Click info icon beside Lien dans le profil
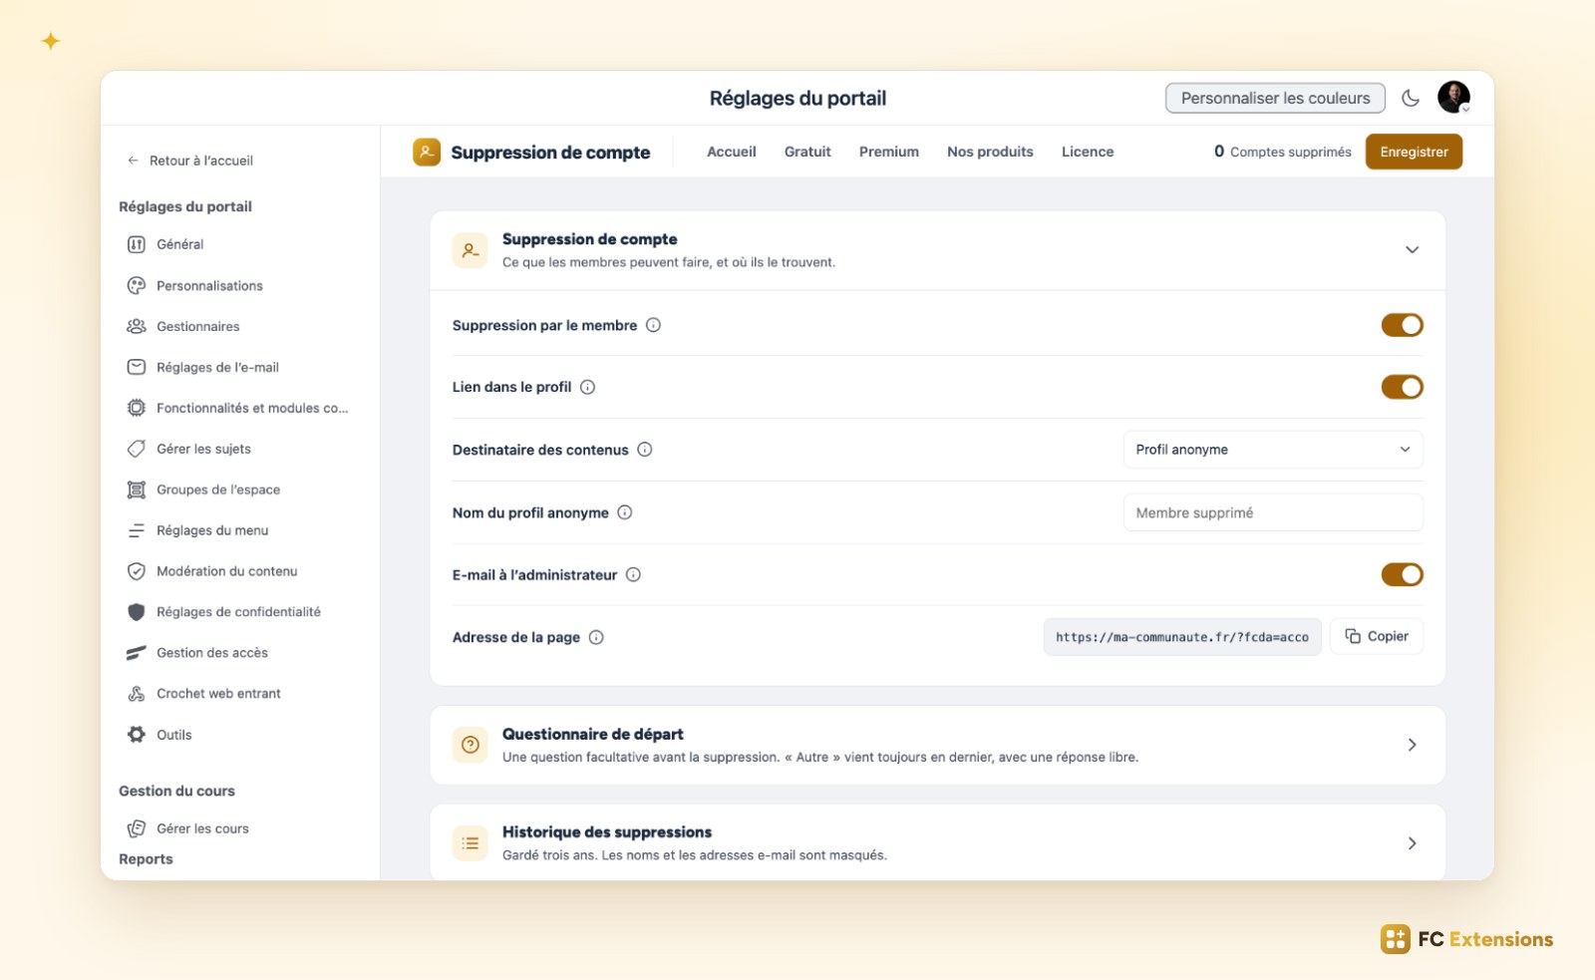This screenshot has height=980, width=1595. coord(588,387)
